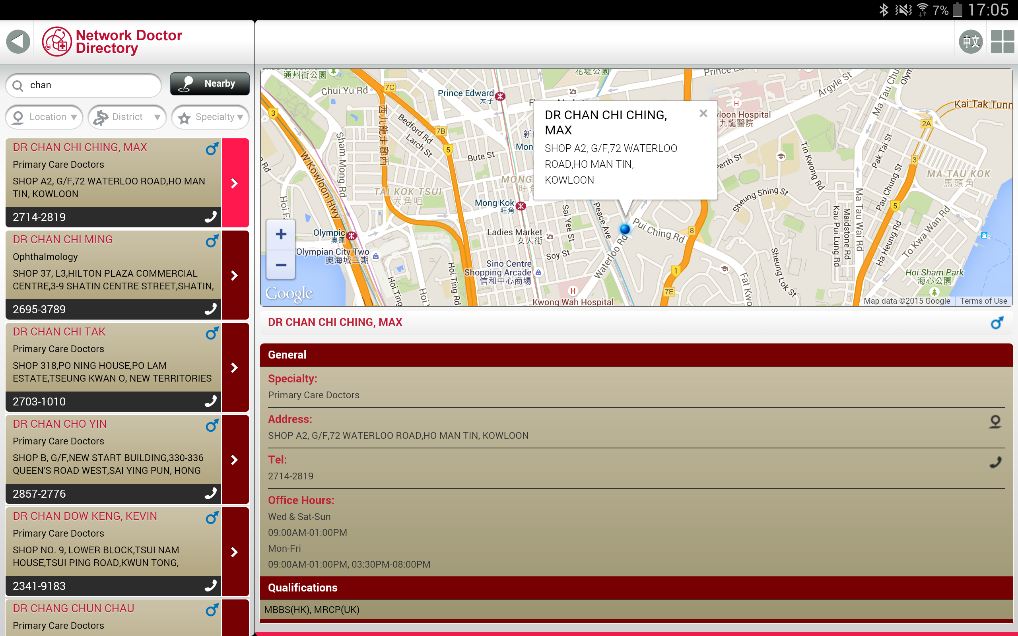The width and height of the screenshot is (1018, 636).
Task: Show address on map via pin icon
Action: [995, 421]
